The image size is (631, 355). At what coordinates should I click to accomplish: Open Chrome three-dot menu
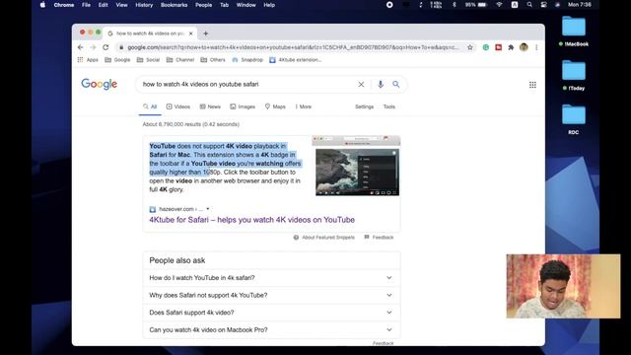(x=536, y=47)
